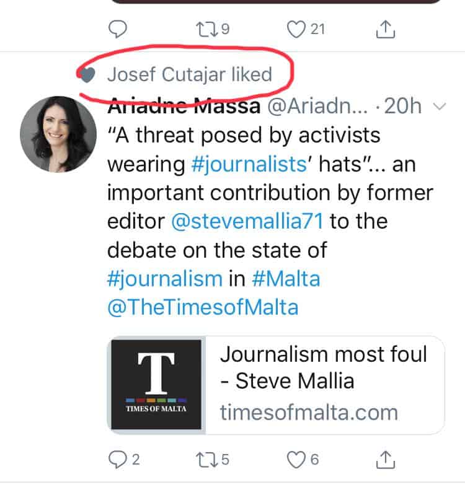This screenshot has height=485, width=465.
Task: Visit @stevemallia71 profile mention
Action: 247,221
